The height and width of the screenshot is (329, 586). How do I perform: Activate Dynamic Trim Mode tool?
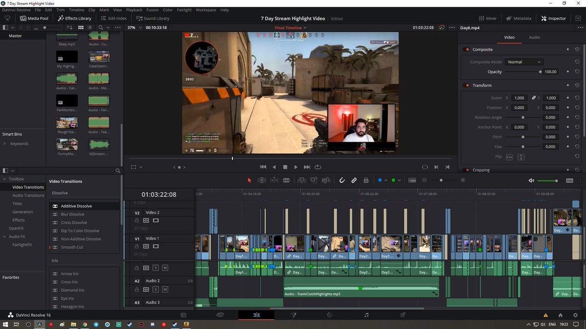pos(274,180)
